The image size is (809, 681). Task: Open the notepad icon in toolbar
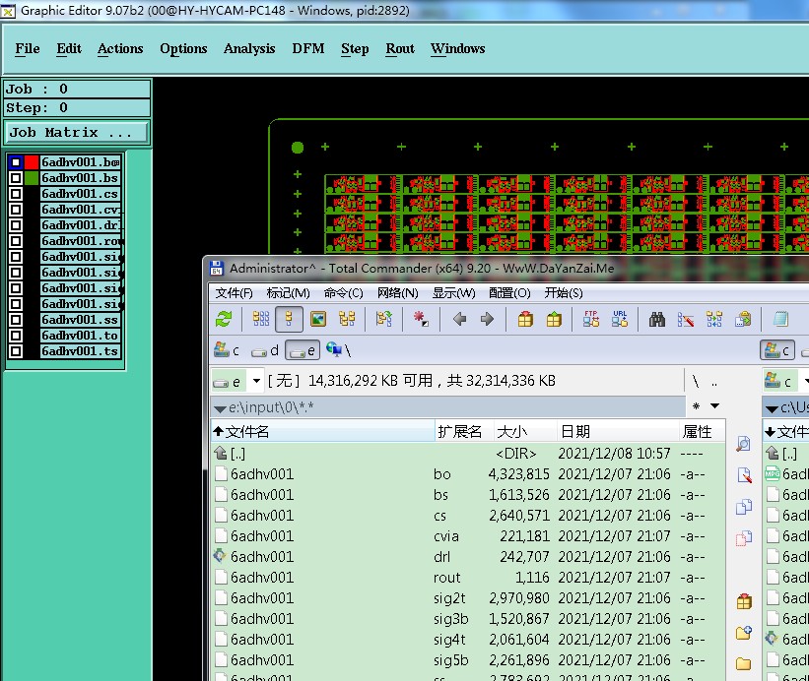(780, 320)
